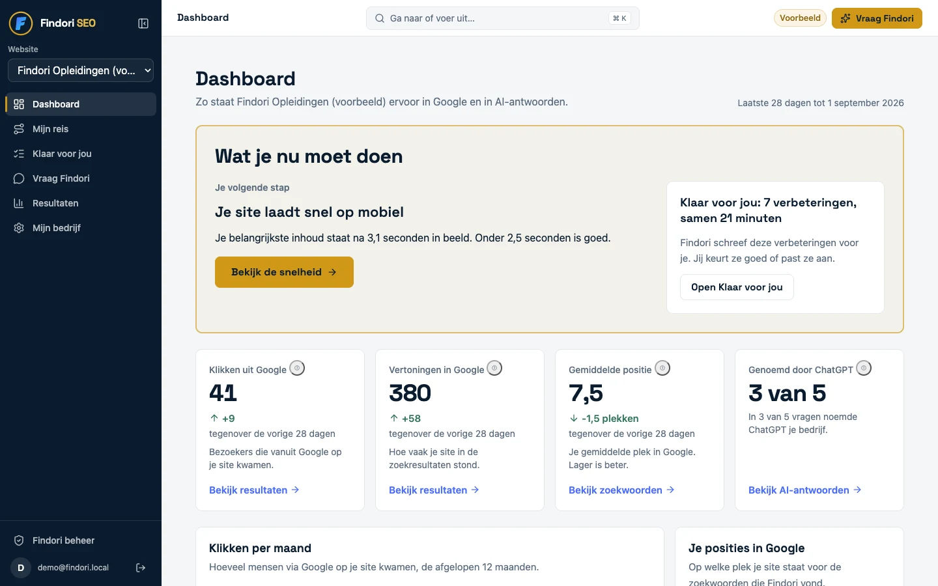Screen dimensions: 938x586
Task: Click Bekijk resultaten under Klikken uit Google
Action: 254,490
